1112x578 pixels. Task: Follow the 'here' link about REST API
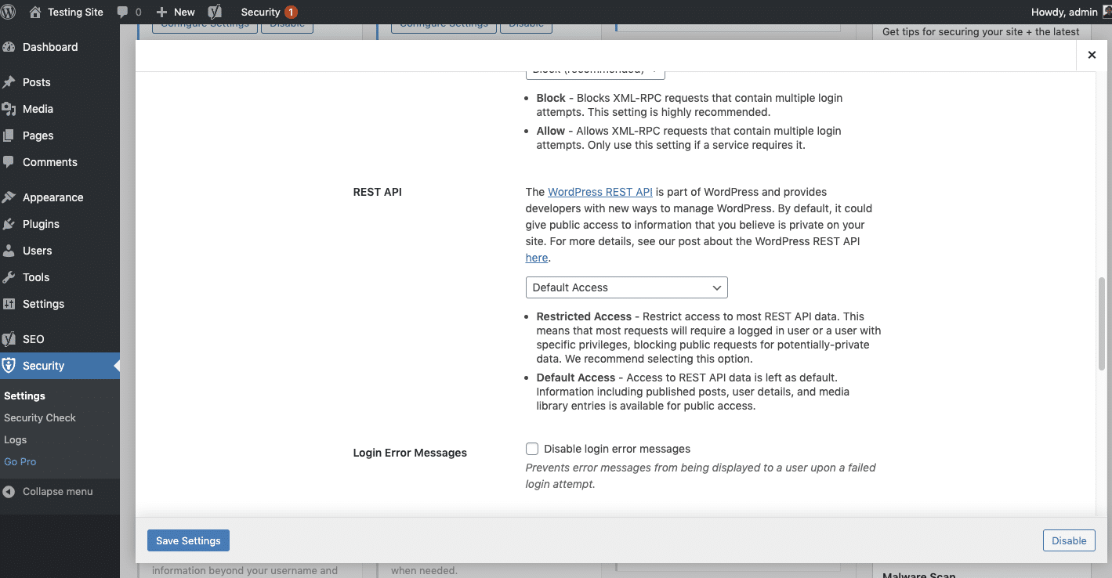click(x=537, y=258)
